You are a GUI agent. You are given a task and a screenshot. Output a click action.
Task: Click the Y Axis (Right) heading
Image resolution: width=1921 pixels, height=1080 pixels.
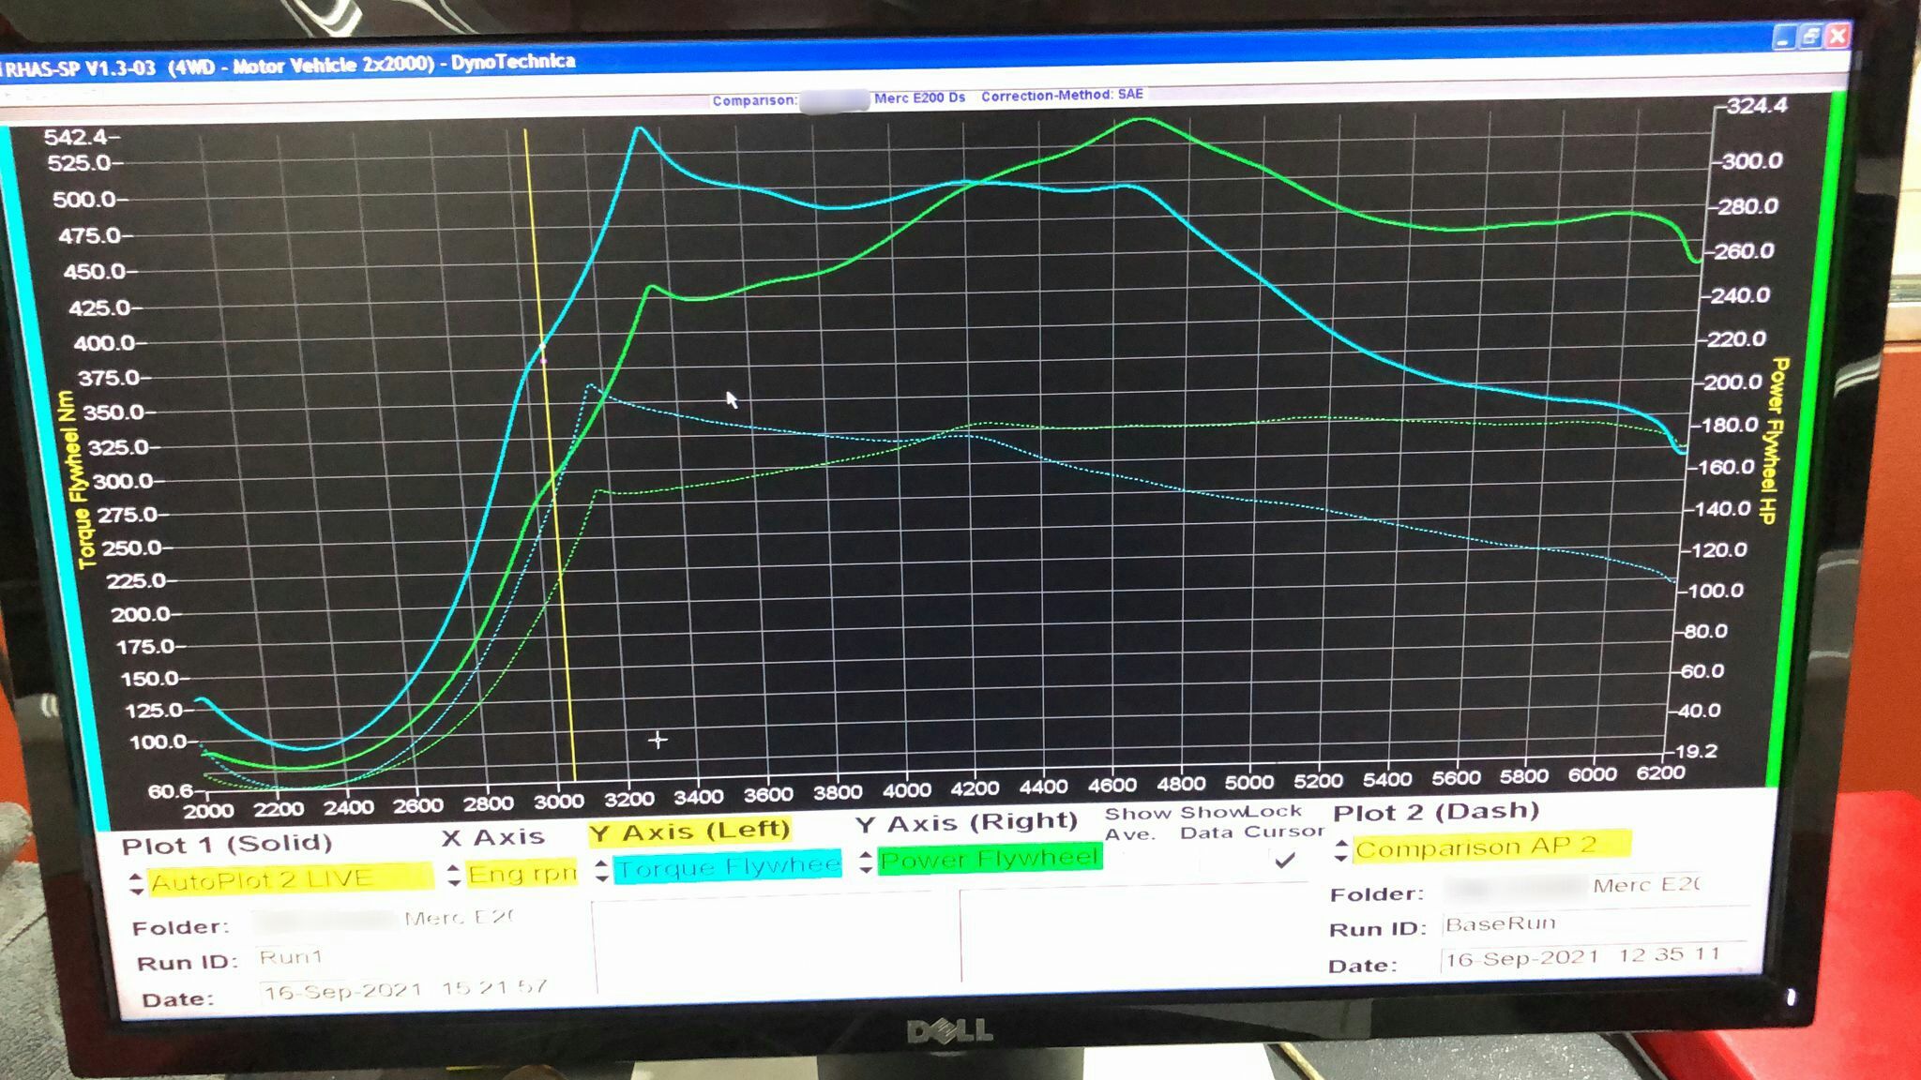pos(967,823)
